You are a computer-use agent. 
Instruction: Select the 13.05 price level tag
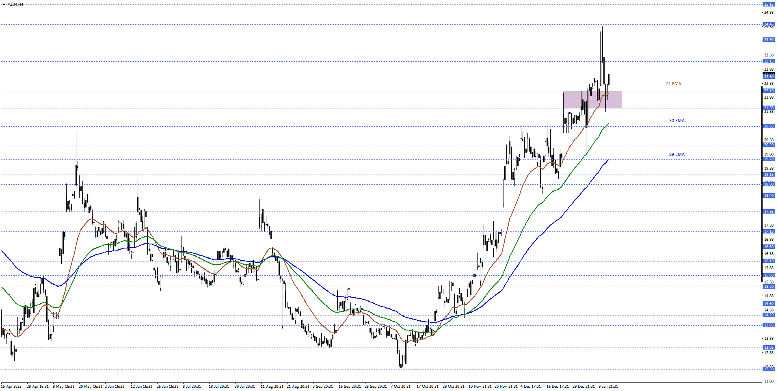(x=769, y=348)
